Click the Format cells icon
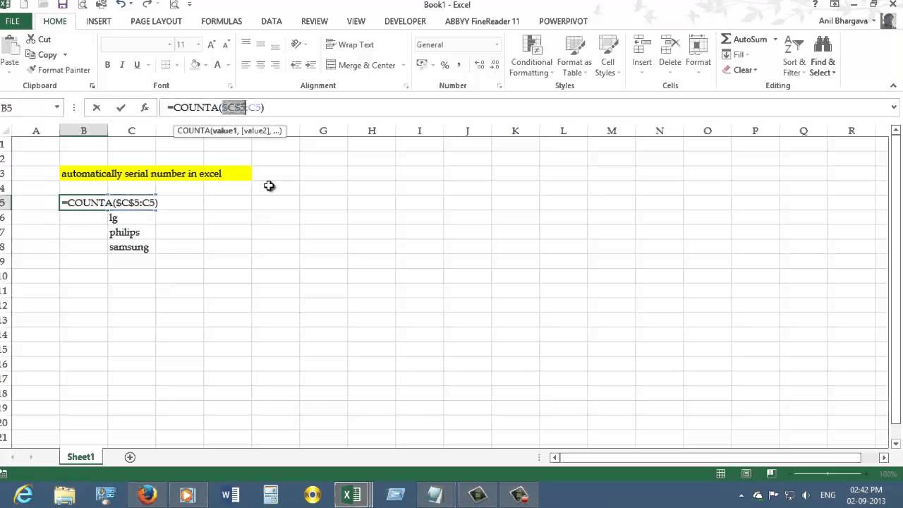 698,45
